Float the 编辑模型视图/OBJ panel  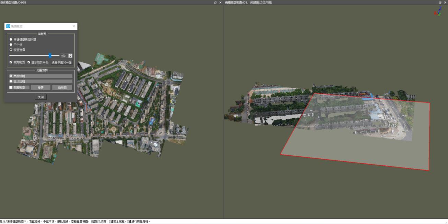(440, 2)
